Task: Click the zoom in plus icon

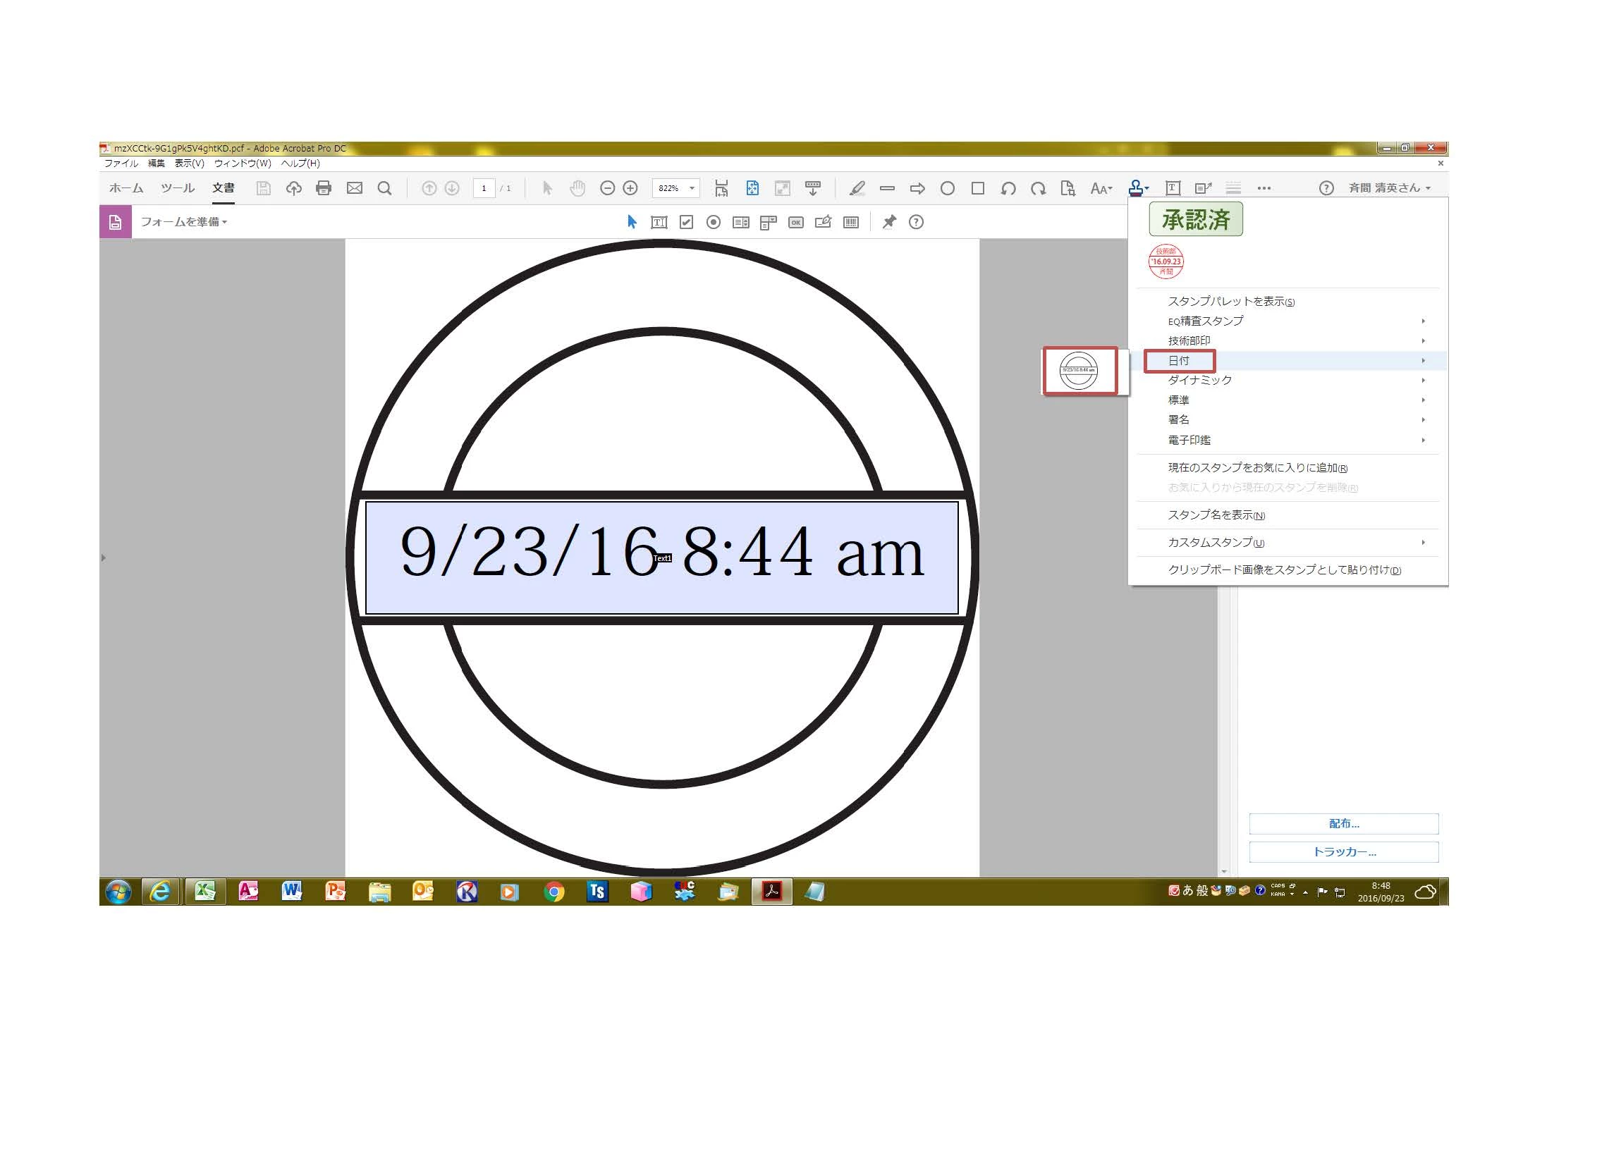Action: tap(630, 189)
